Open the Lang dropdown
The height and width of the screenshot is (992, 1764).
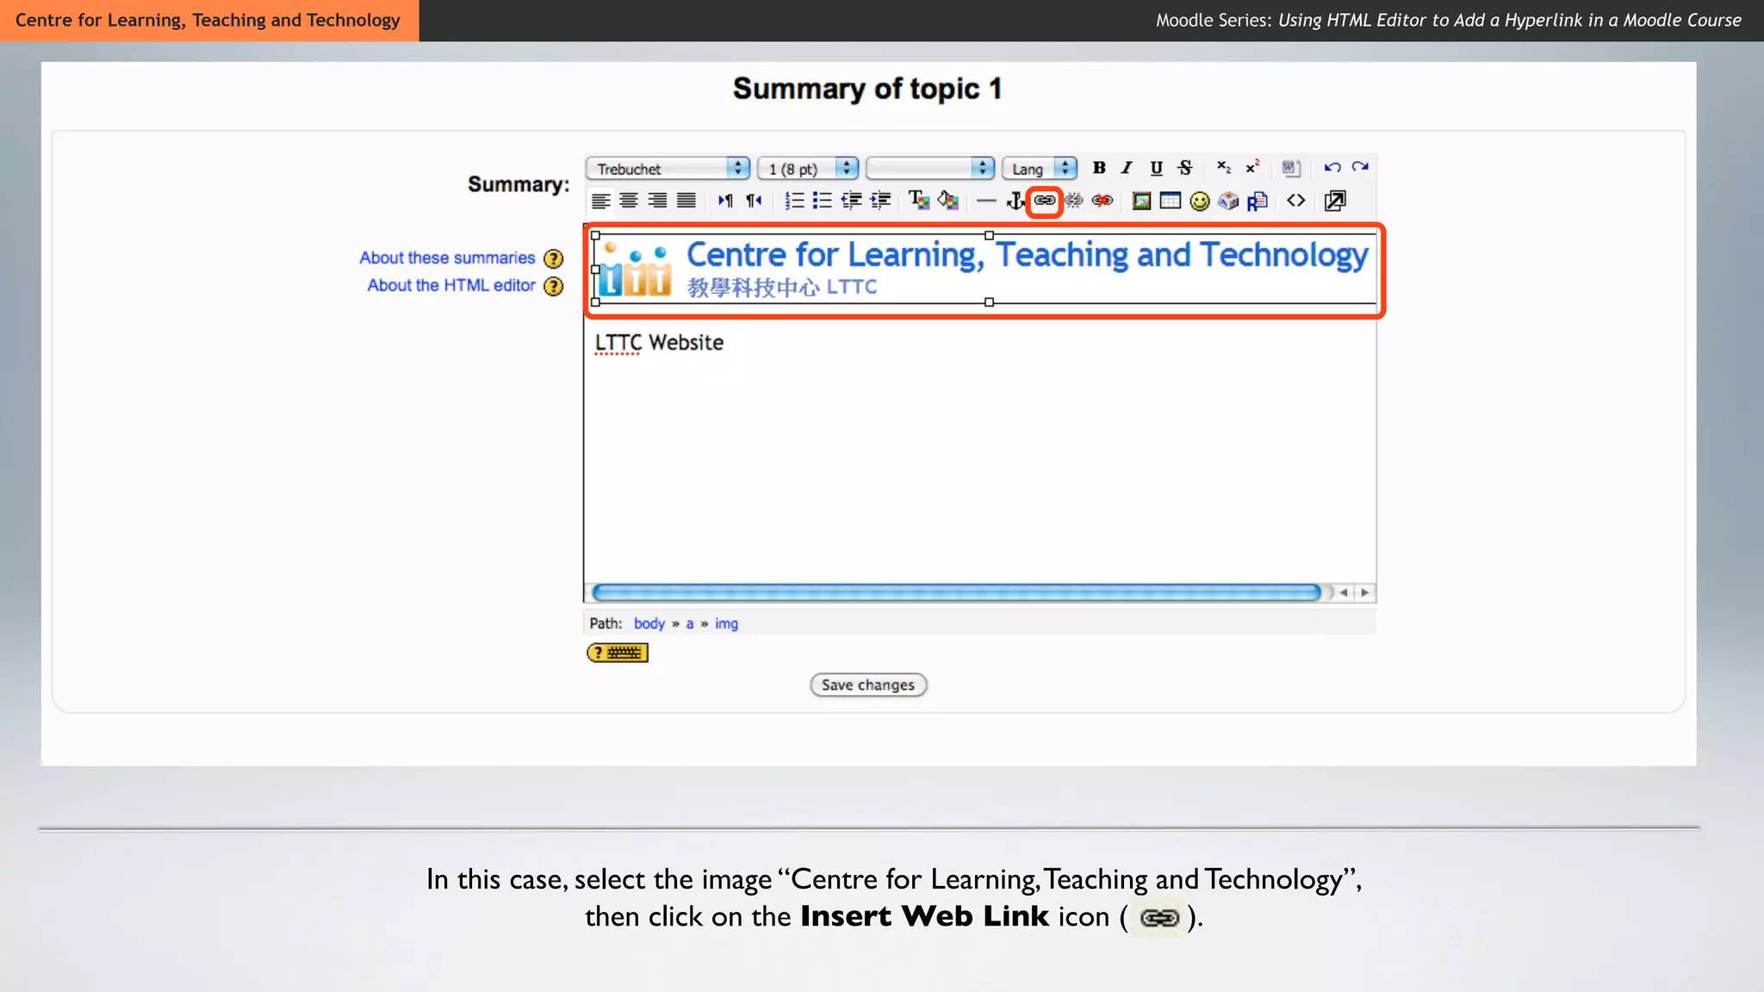(x=1040, y=168)
